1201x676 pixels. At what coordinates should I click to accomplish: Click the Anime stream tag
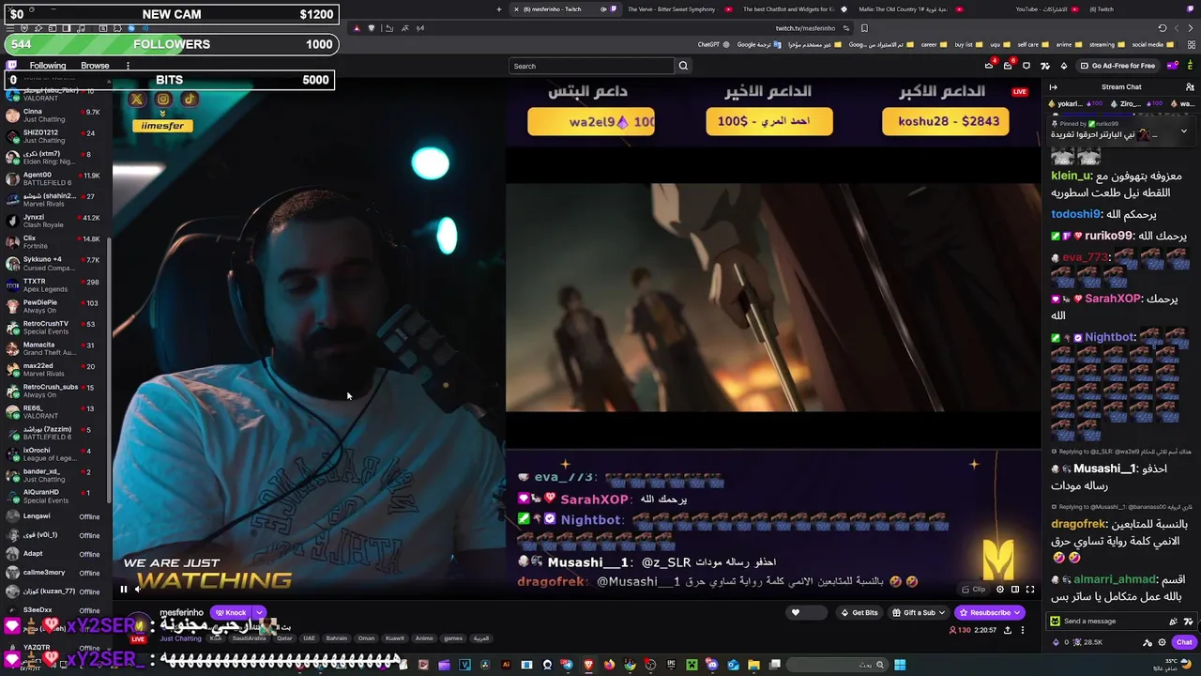[424, 638]
